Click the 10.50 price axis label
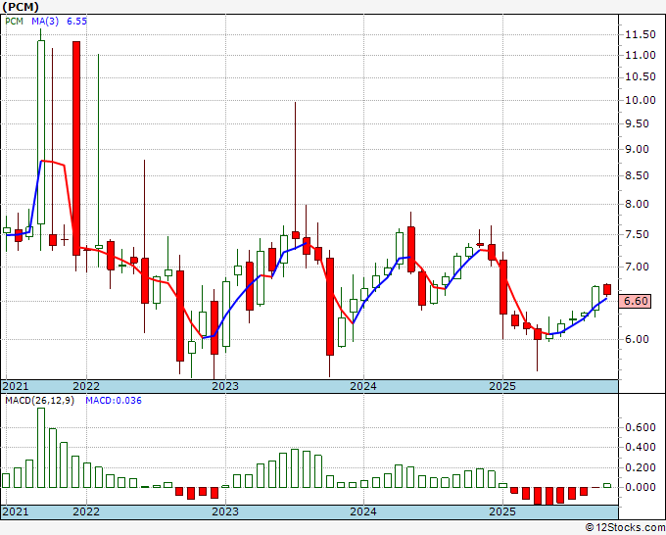 coord(641,76)
